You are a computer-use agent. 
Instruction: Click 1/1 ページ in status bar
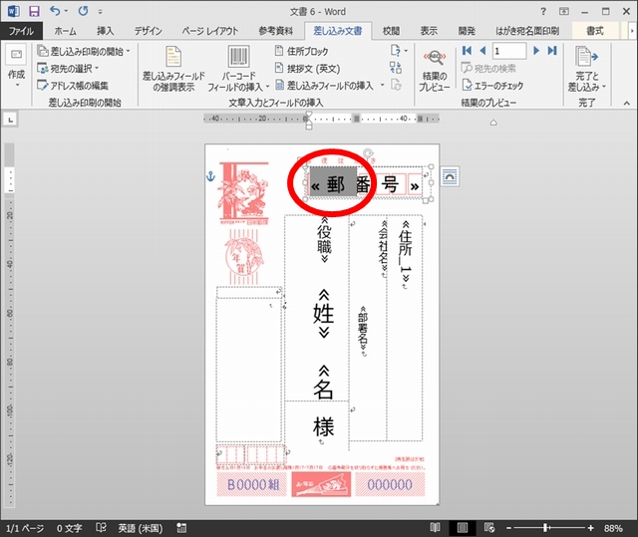pos(24,528)
